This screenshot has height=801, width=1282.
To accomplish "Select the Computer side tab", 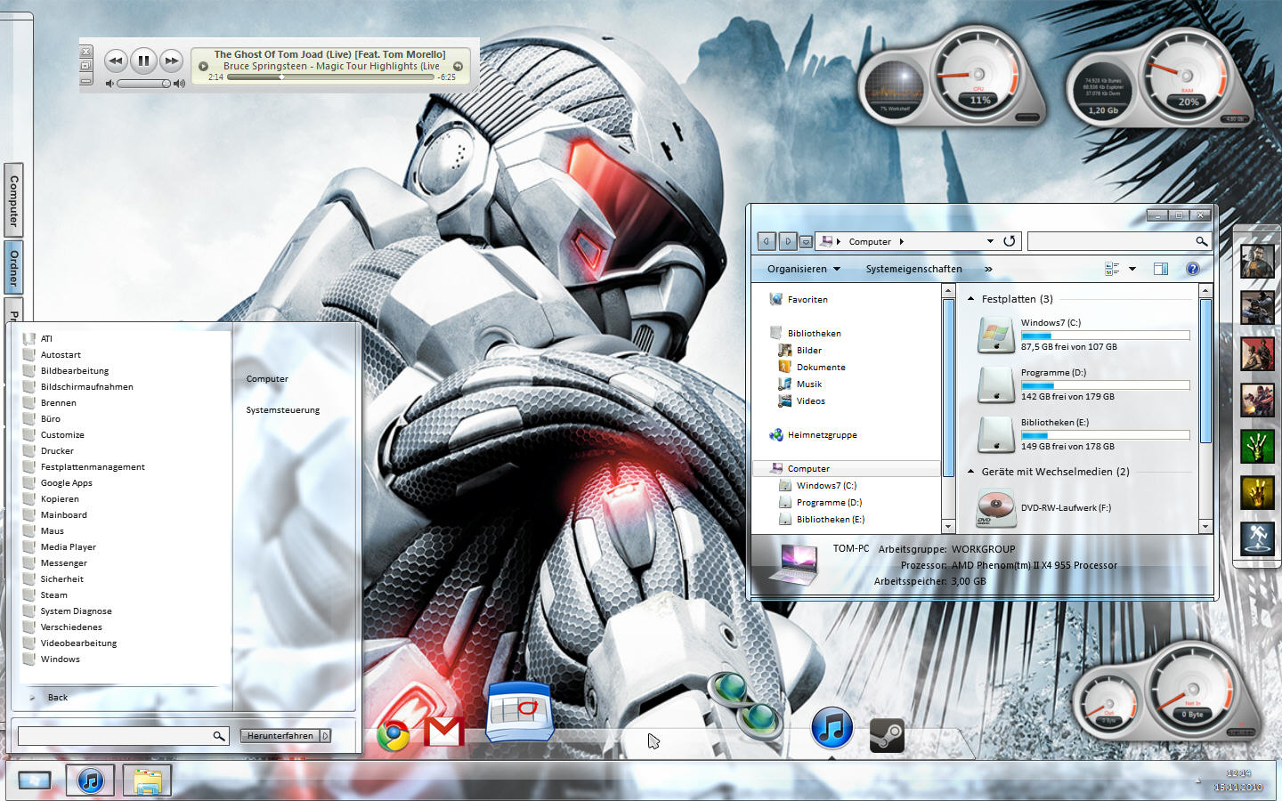I will click(x=14, y=200).
